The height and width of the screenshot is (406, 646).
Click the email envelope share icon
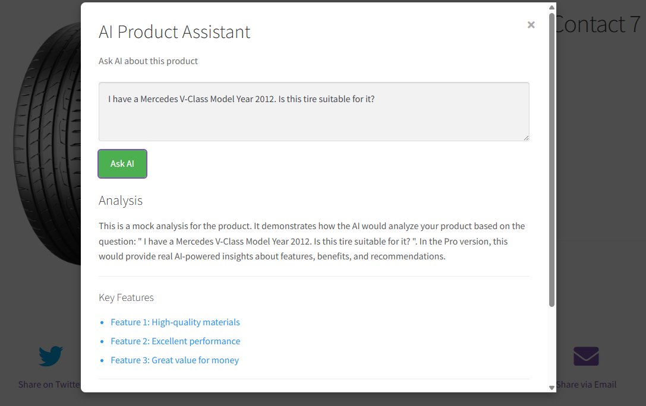[x=586, y=356]
